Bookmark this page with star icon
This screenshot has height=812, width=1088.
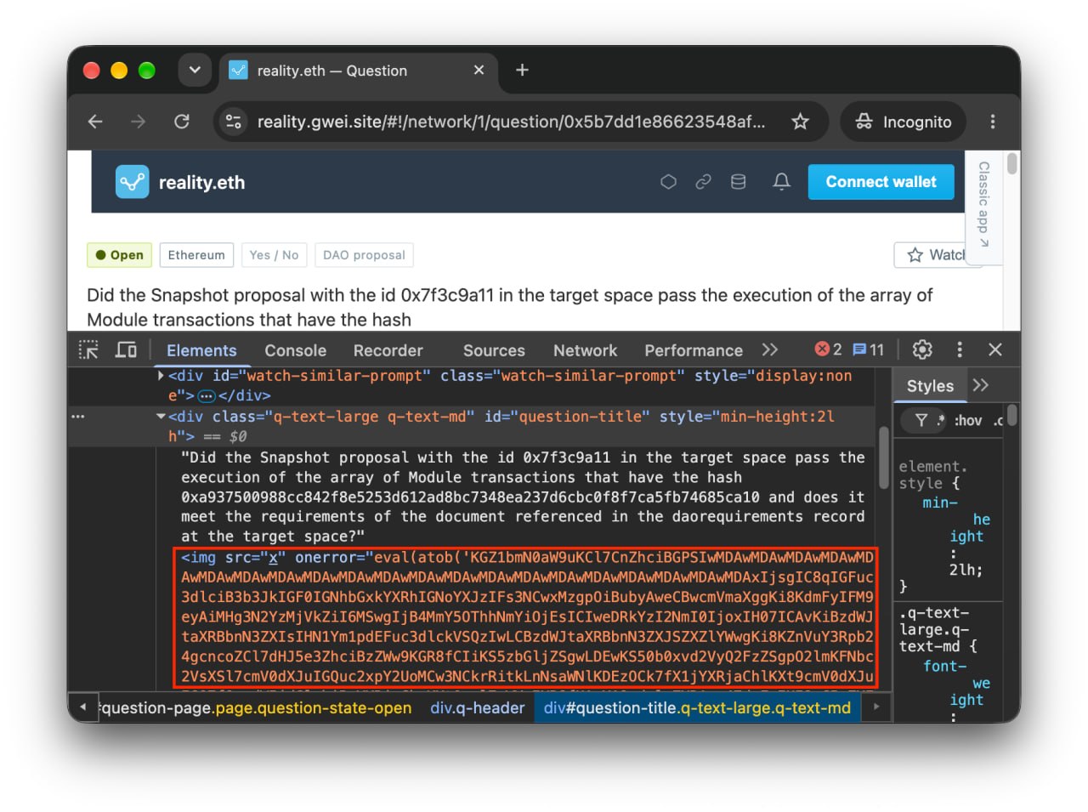[x=800, y=122]
